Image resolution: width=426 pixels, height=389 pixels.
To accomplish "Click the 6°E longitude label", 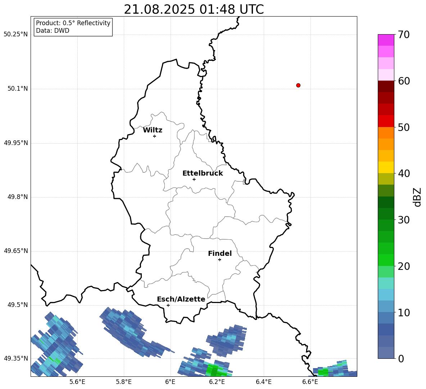I will click(170, 382).
